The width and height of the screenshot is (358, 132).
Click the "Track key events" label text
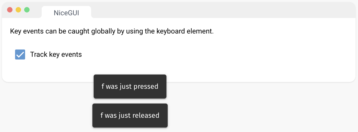point(56,54)
